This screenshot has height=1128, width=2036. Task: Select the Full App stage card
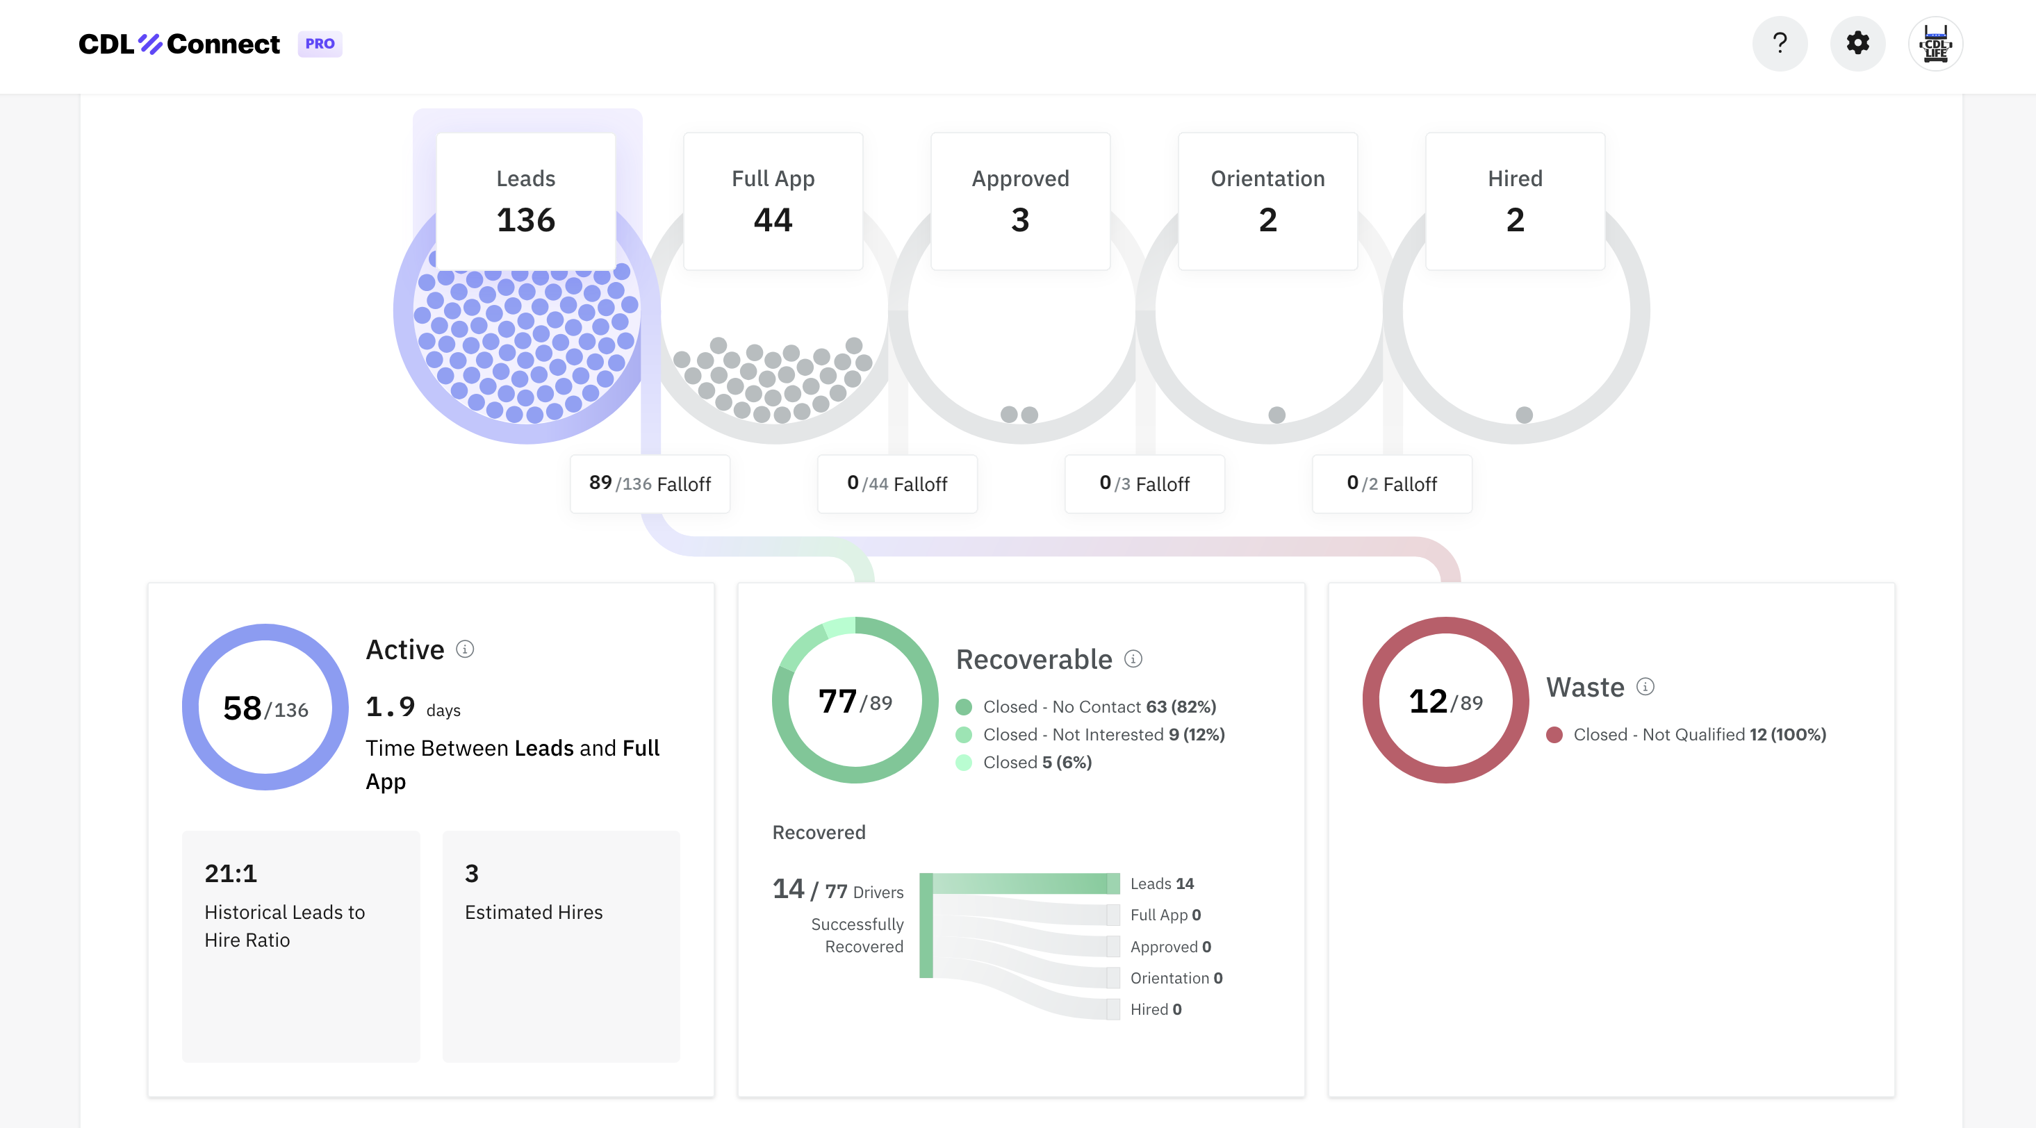(773, 201)
